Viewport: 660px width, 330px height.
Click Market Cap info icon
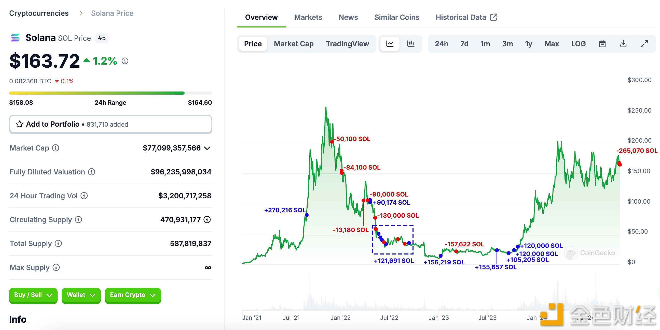pyautogui.click(x=56, y=148)
